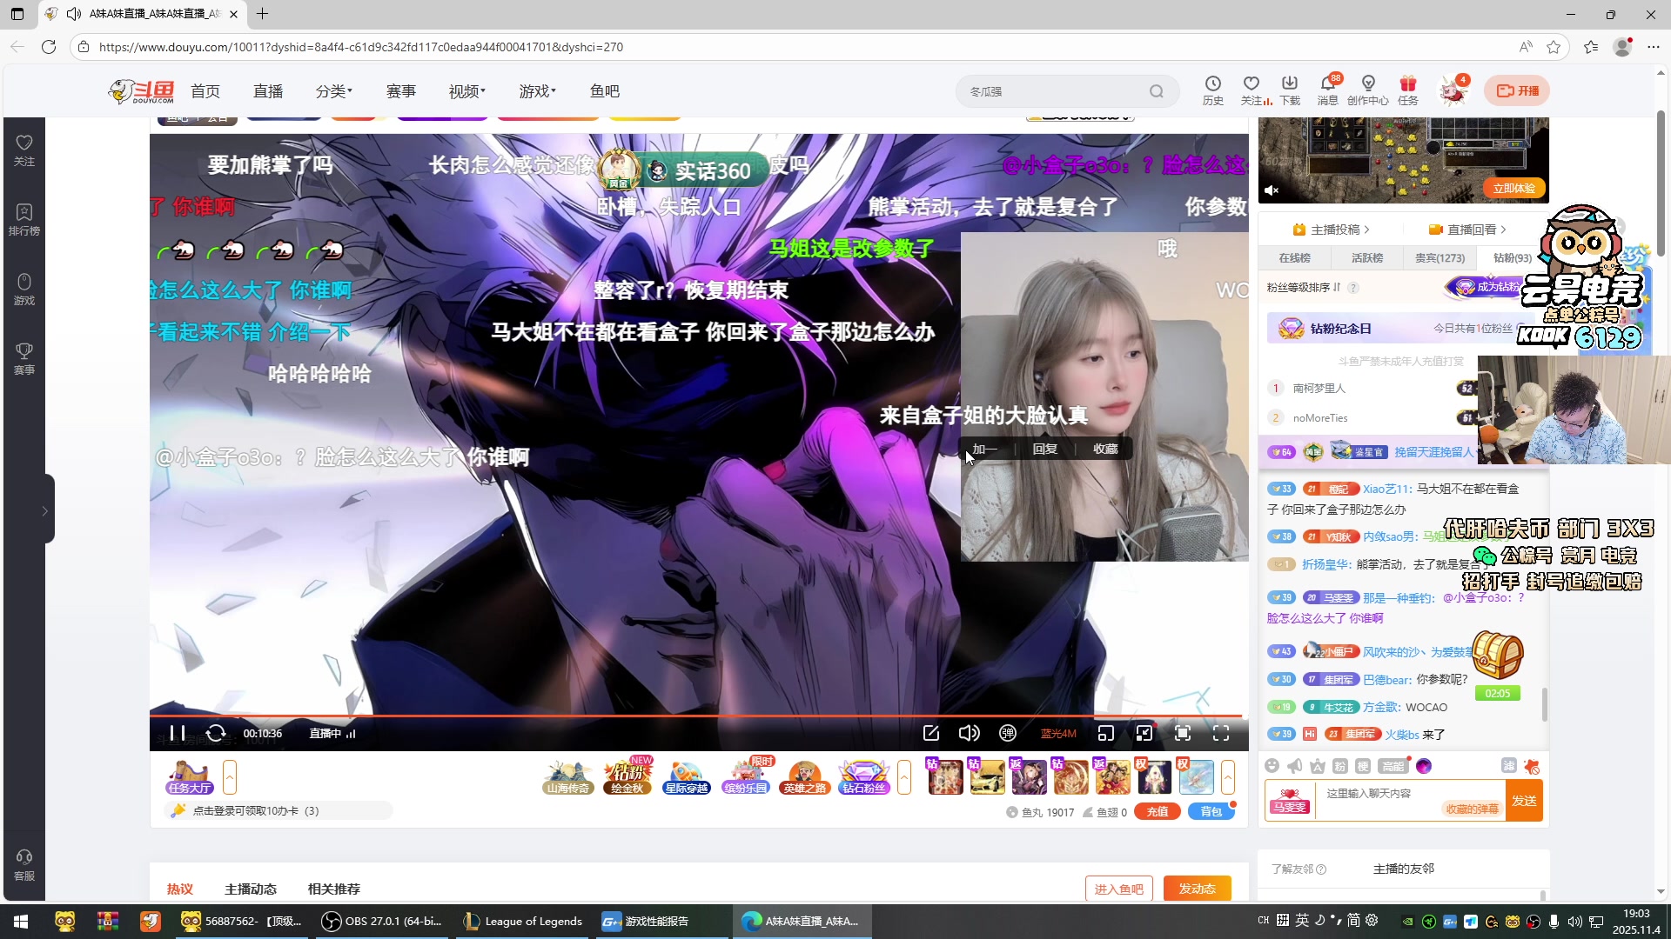This screenshot has height=939, width=1671.
Task: Switch to the 贵宾(1273) tab
Action: click(x=1439, y=258)
